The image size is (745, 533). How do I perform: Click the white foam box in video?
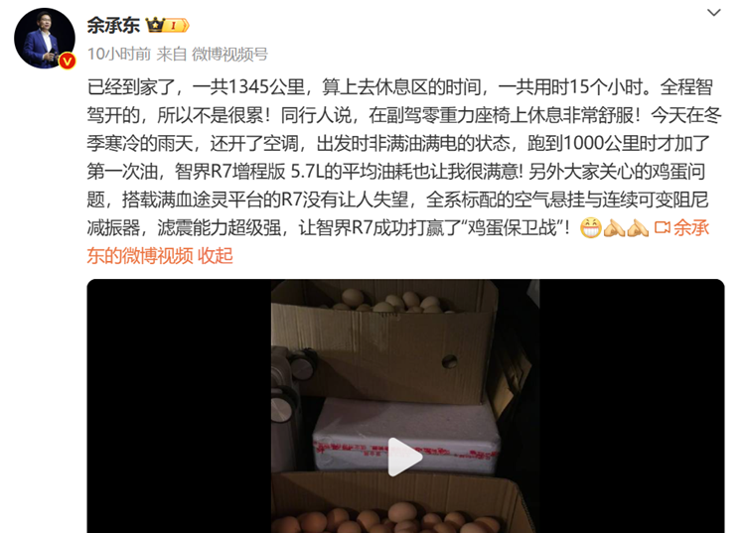pyautogui.click(x=406, y=435)
